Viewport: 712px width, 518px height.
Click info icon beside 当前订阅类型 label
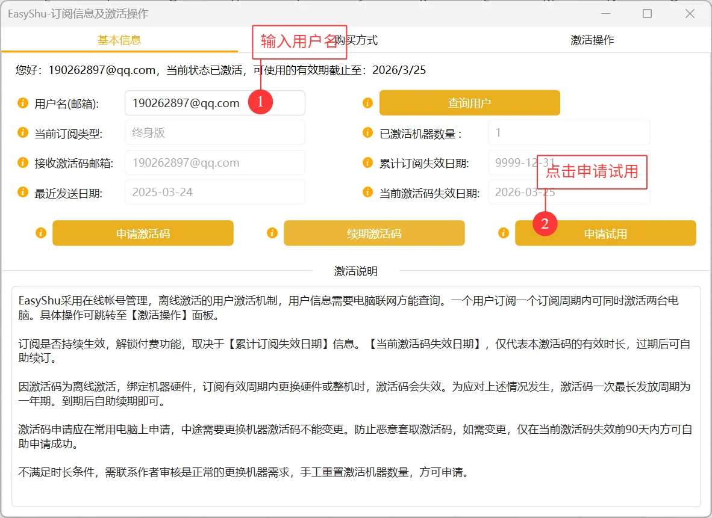click(x=23, y=132)
